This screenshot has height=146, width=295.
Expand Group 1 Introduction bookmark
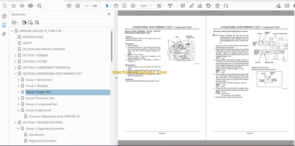tap(18, 80)
